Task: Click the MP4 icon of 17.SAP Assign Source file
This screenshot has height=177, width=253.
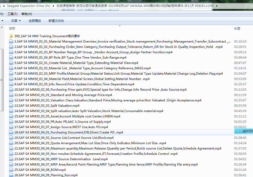Action: [11, 127]
